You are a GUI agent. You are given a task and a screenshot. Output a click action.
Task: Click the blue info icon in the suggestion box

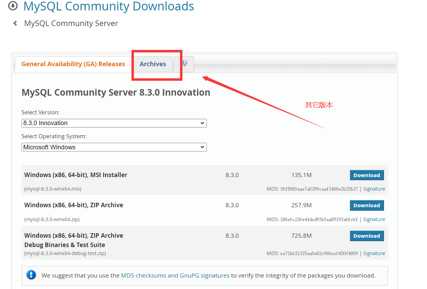[31, 275]
